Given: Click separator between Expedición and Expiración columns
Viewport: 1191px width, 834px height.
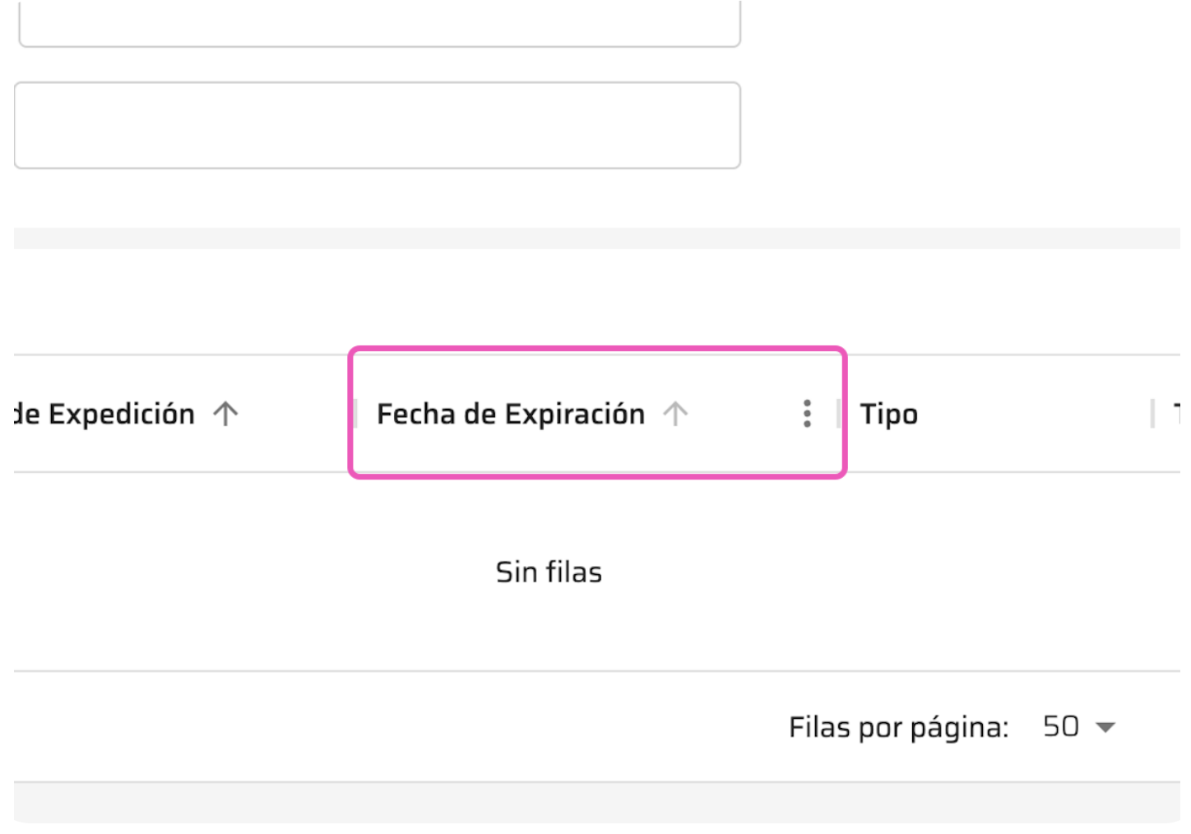Looking at the screenshot, I should pyautogui.click(x=355, y=414).
